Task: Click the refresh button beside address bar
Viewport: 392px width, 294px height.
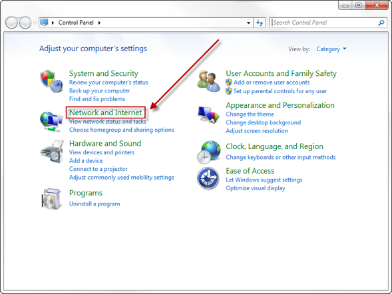Action: [260, 23]
